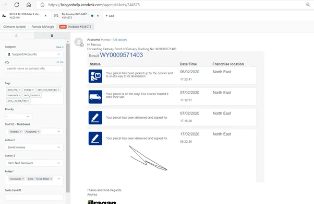Viewport: 314px width, 204px height.
Task: Click tracking number WY0009571403 result heading
Action: 122,55
